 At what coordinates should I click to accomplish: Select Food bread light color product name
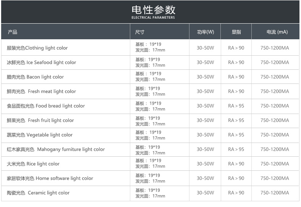pyautogui.click(x=46, y=106)
